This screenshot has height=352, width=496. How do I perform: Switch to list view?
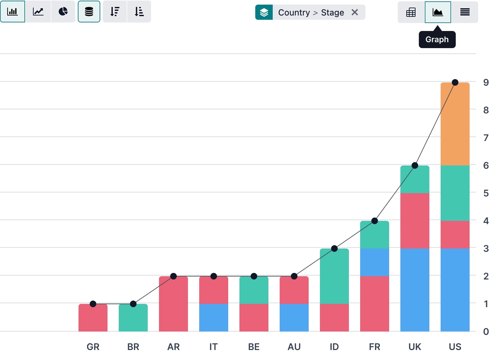coord(465,13)
